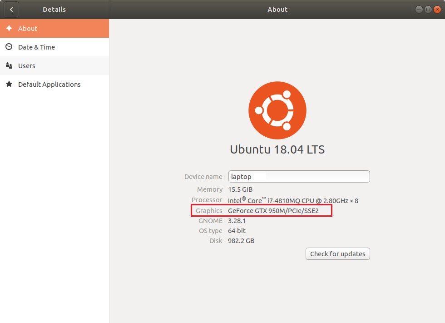The height and width of the screenshot is (323, 445).
Task: Select the Disk value 982.2 GB
Action: pyautogui.click(x=241, y=241)
